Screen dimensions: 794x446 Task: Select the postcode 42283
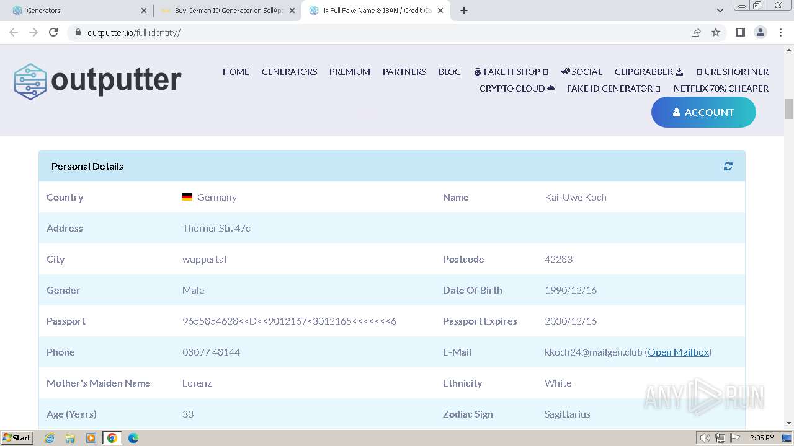click(x=558, y=259)
